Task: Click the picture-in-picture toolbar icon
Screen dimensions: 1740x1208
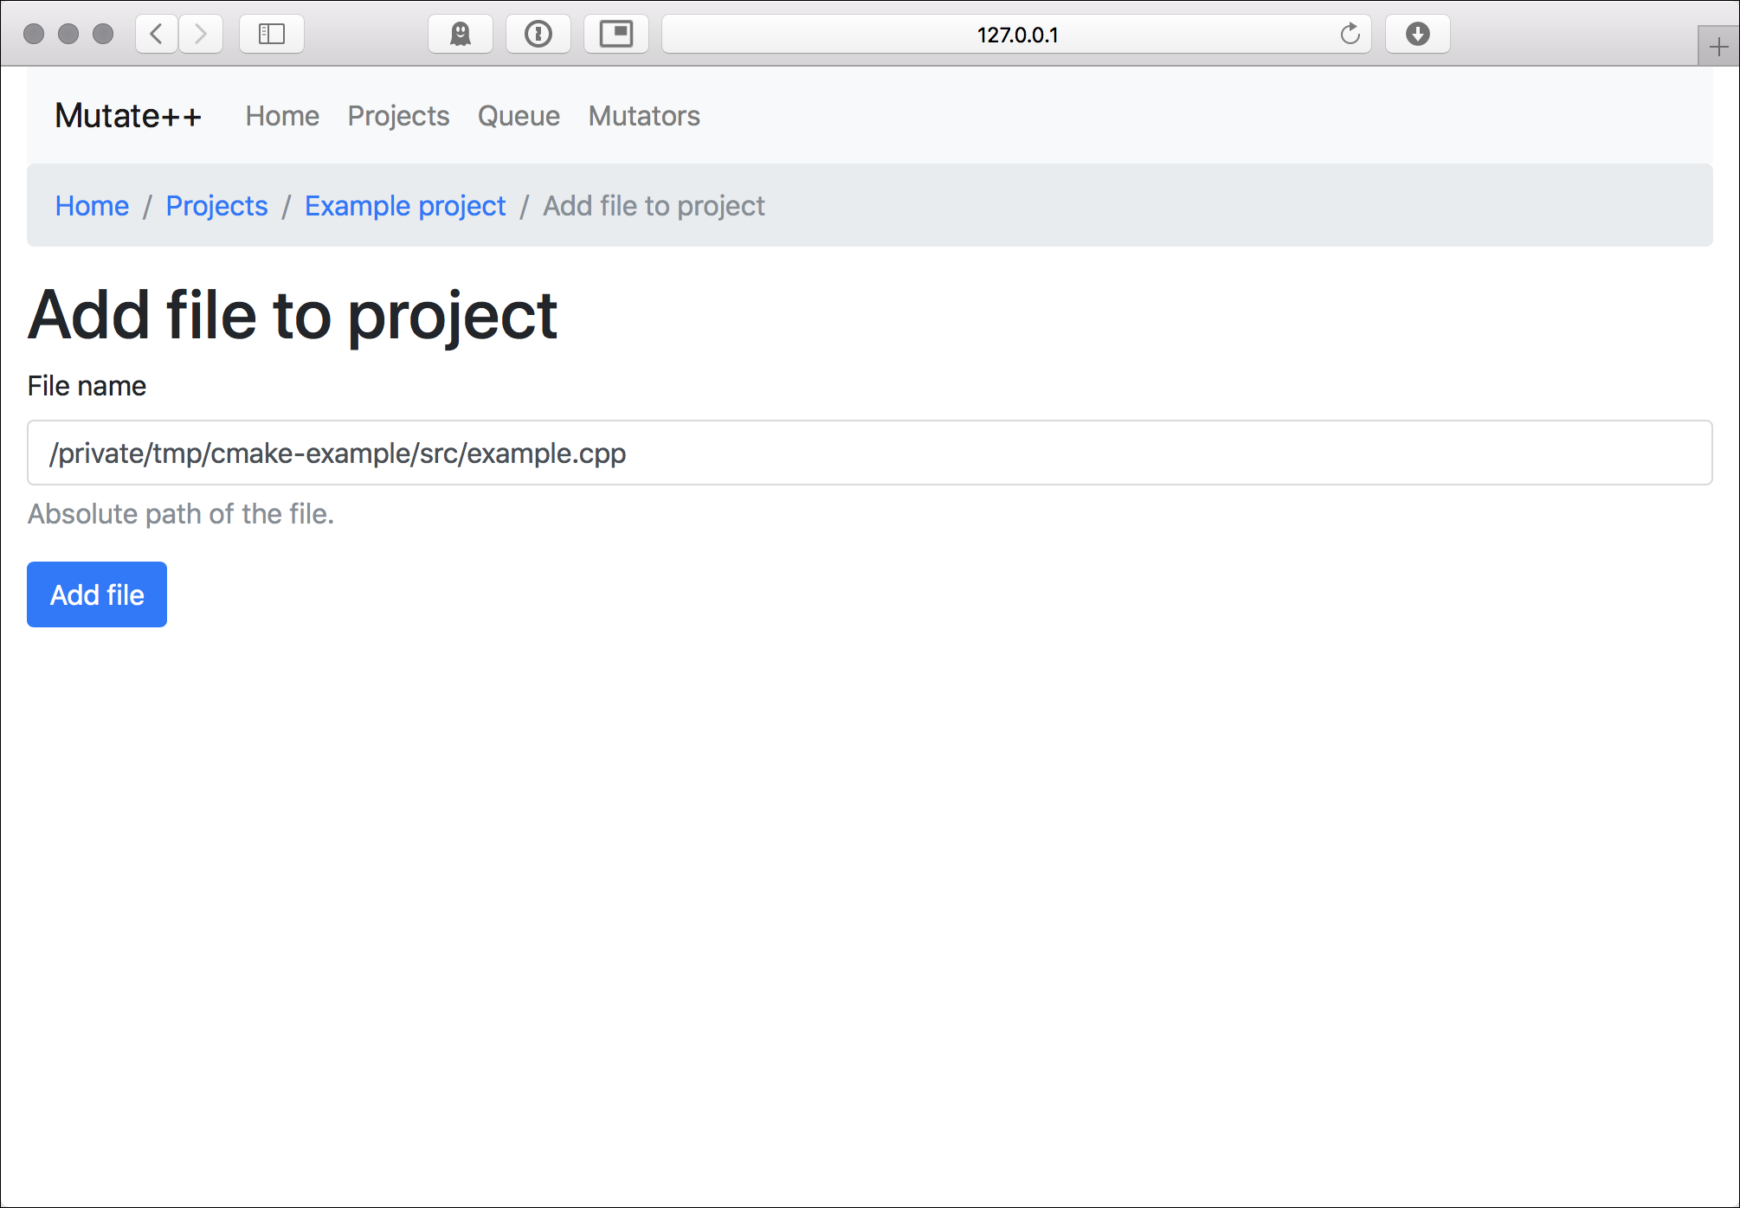Action: click(x=616, y=34)
